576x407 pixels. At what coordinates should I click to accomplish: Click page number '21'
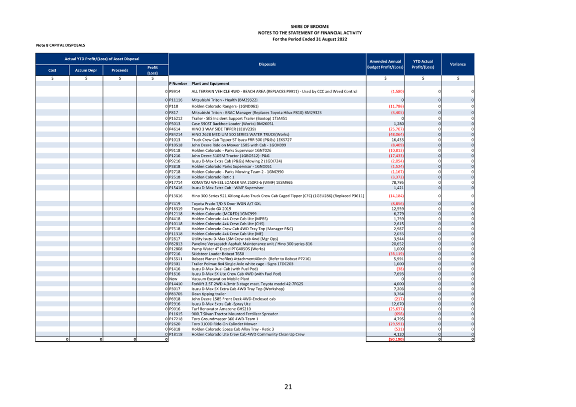(288, 387)
